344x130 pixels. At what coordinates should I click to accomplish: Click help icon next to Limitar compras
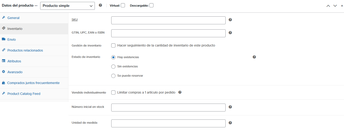pos(180,92)
